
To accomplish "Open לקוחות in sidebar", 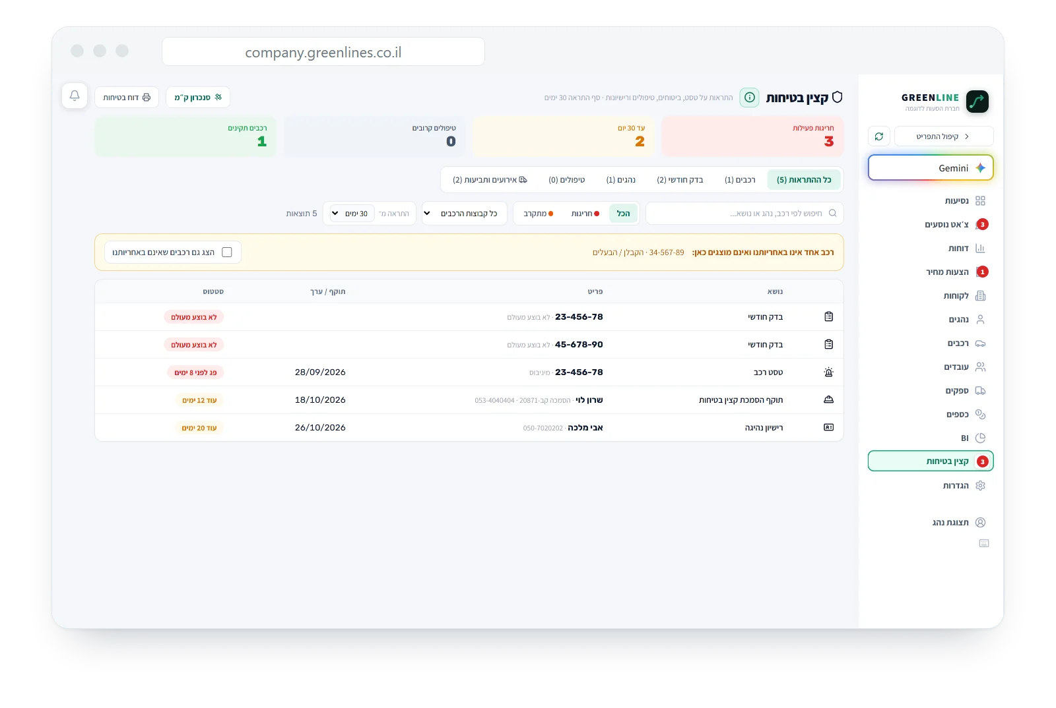I will pos(931,295).
